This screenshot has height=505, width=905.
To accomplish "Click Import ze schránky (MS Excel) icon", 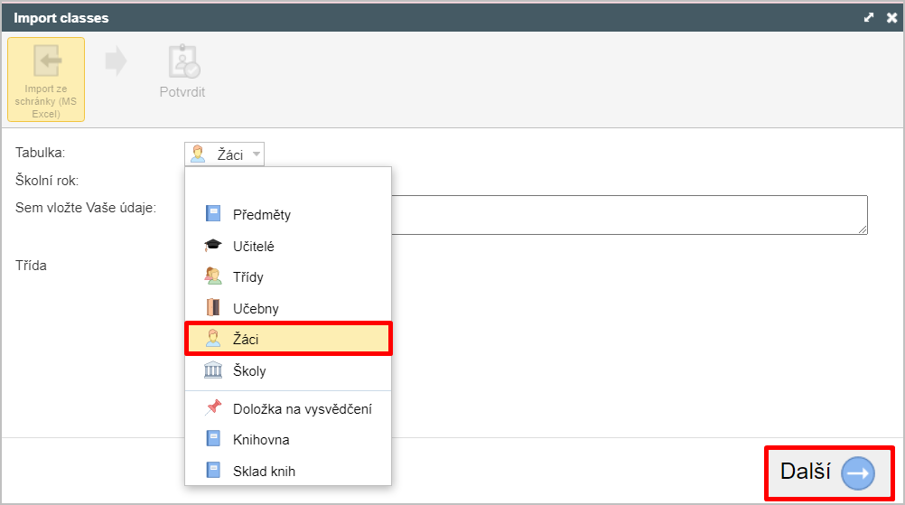I will [x=46, y=61].
